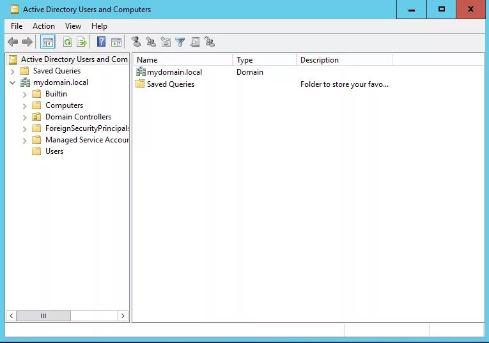Expand the Managed Service Accounts node
This screenshot has height=343, width=489.
click(x=25, y=141)
